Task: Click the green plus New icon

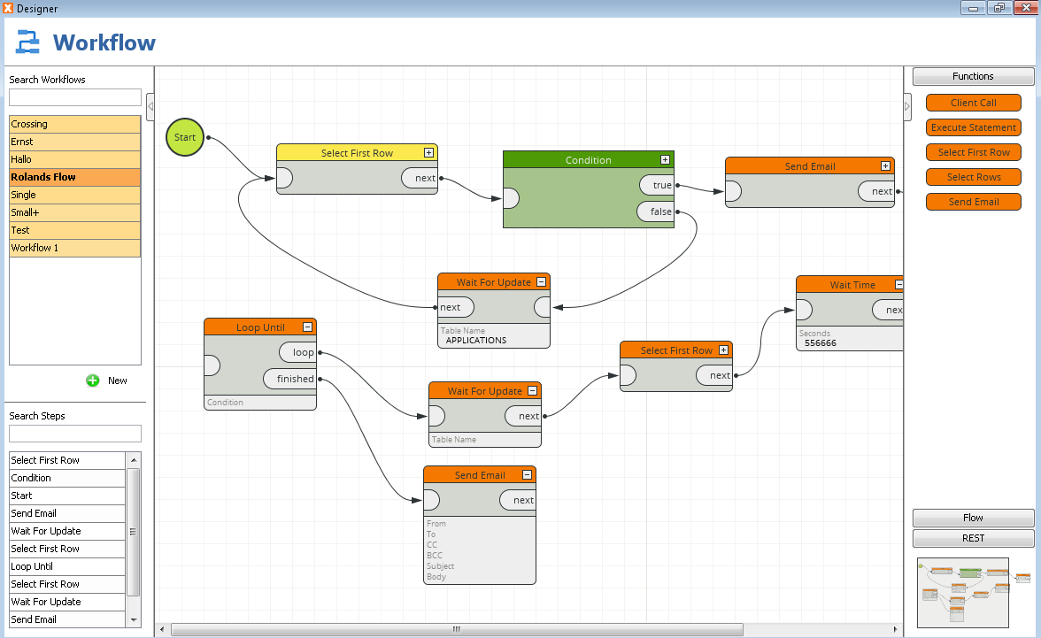Action: point(92,380)
